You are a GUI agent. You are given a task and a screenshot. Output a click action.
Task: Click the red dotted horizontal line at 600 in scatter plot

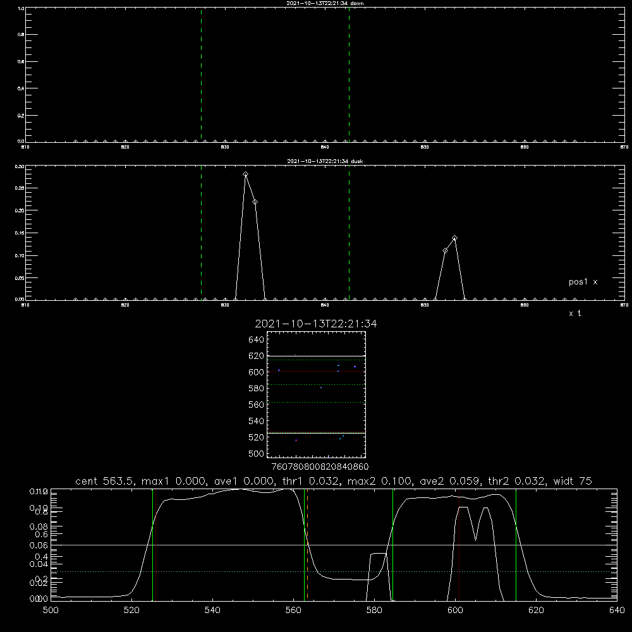coord(316,371)
